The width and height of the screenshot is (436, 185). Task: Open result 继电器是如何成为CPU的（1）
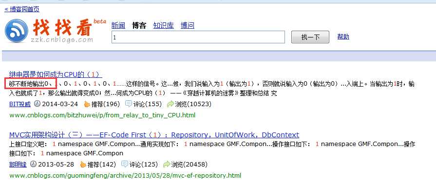[x=56, y=74]
